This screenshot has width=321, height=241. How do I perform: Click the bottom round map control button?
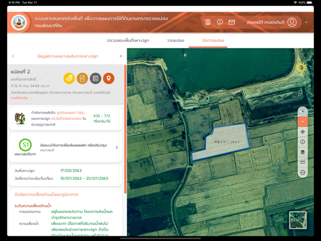pos(302,172)
